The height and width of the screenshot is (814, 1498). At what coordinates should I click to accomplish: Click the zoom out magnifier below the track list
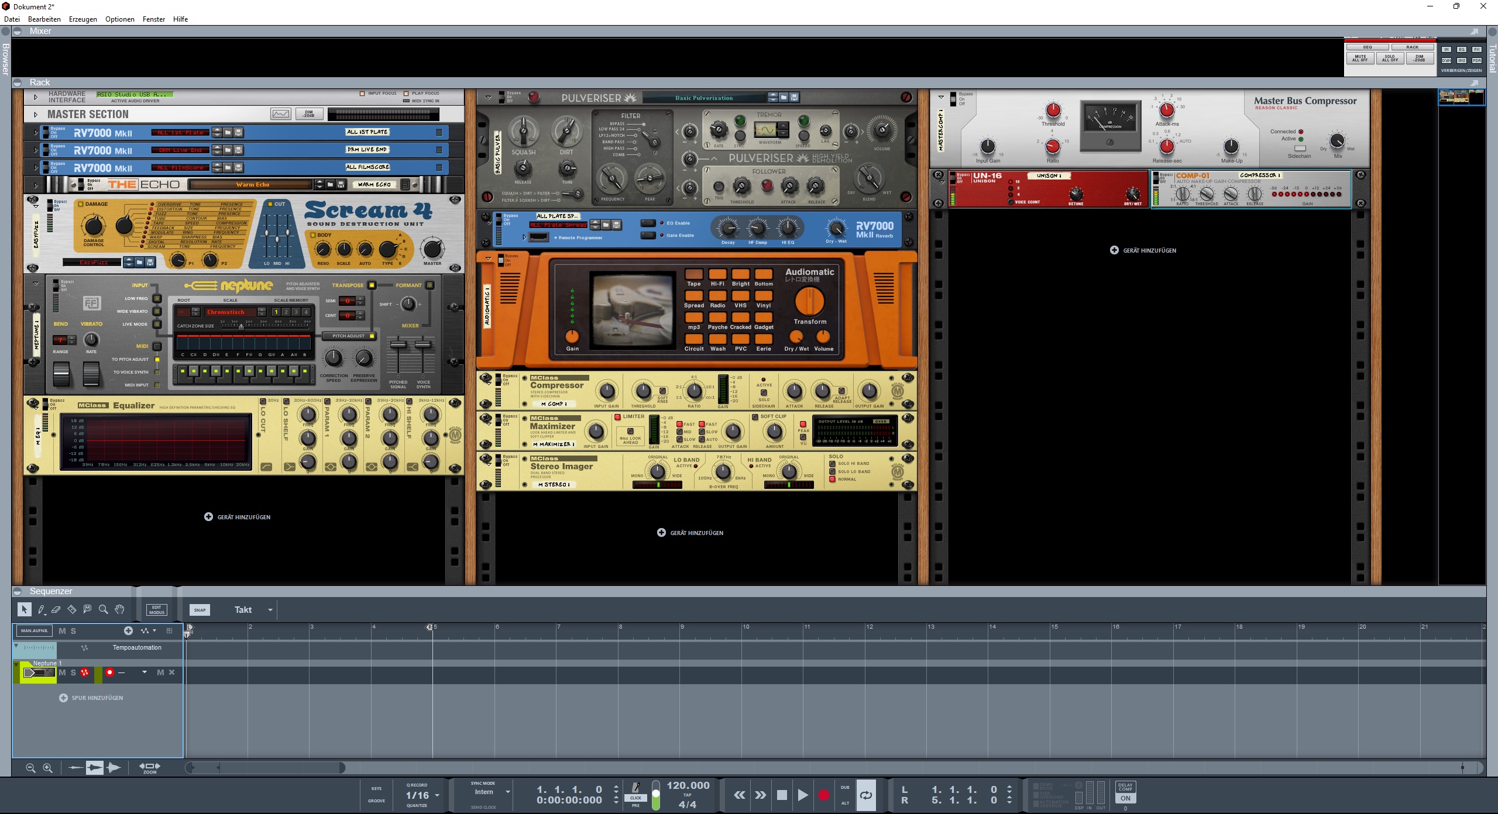click(30, 768)
